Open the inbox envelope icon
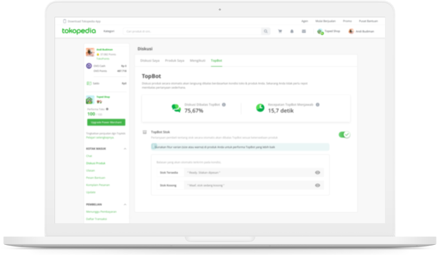 click(x=304, y=31)
